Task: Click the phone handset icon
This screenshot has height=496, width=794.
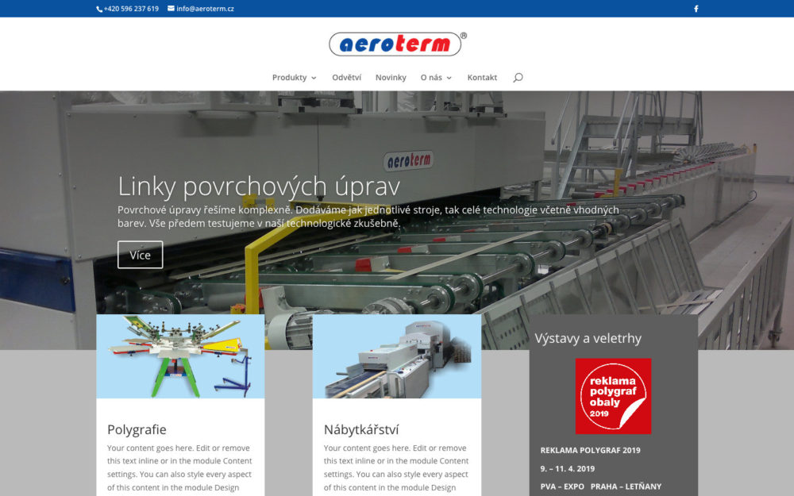Action: [x=99, y=9]
